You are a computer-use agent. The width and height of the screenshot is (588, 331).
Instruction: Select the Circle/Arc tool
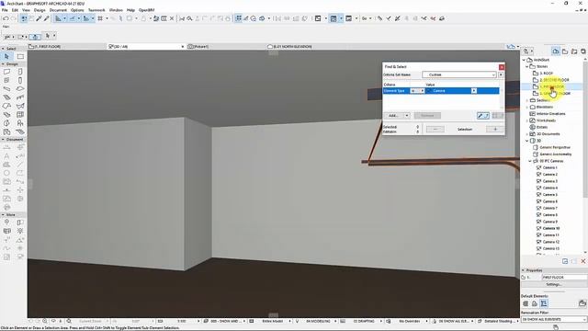tap(6, 173)
